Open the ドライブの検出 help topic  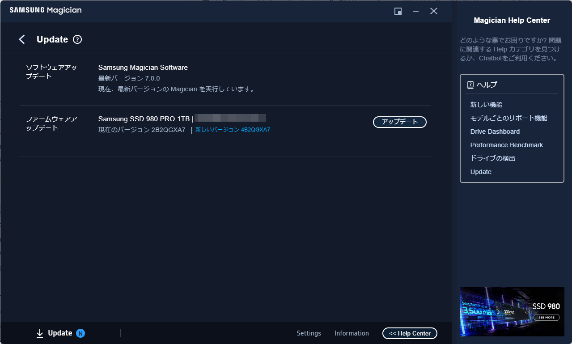coord(493,158)
